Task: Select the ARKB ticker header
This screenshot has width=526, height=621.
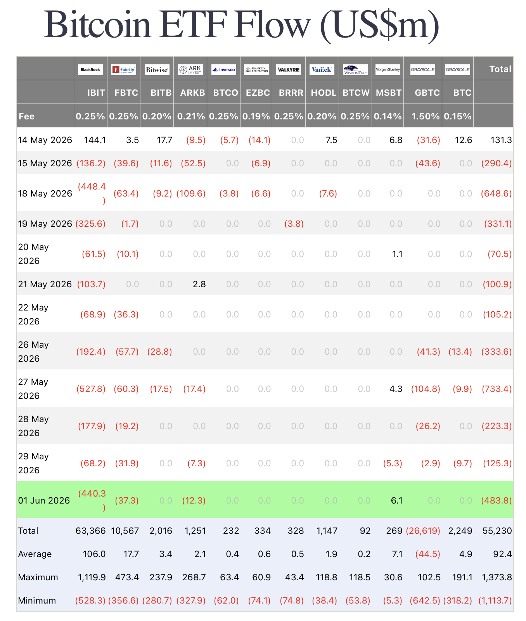Action: click(x=193, y=93)
